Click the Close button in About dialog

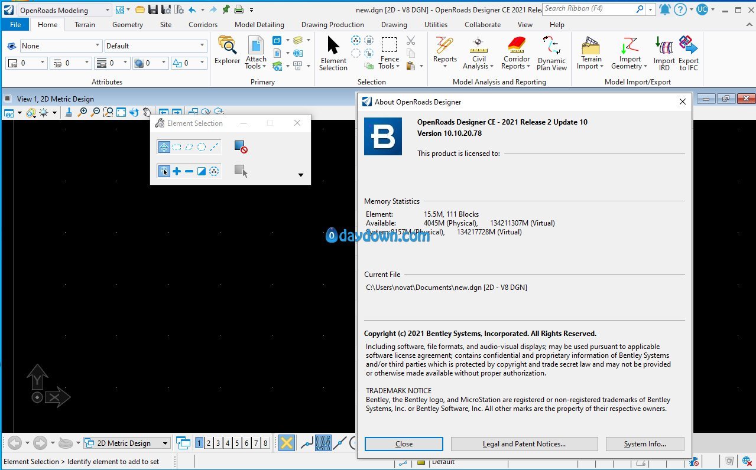pyautogui.click(x=404, y=444)
